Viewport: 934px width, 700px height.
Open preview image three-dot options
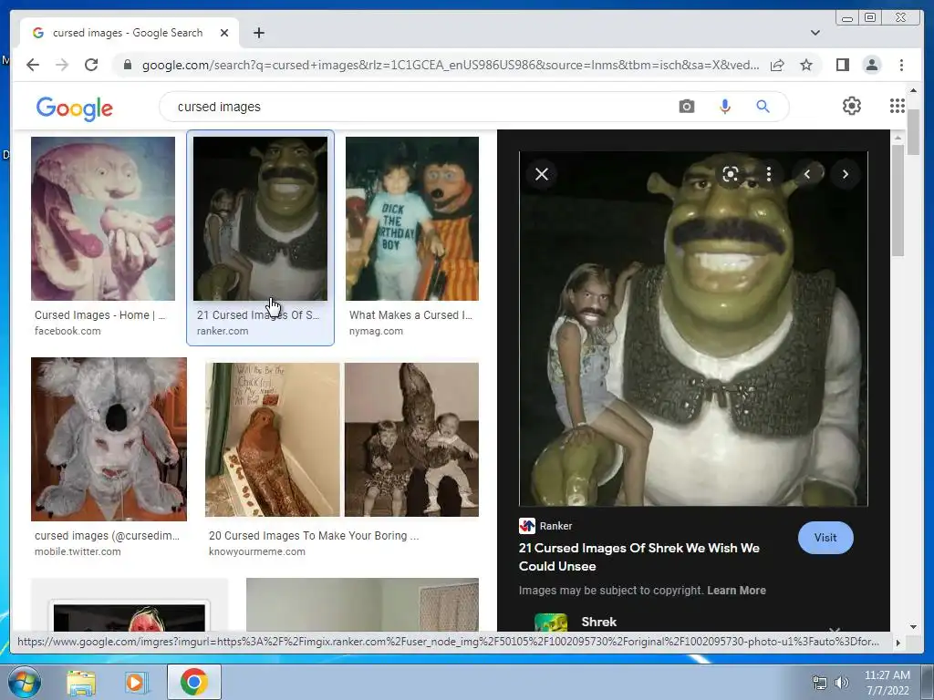[768, 174]
